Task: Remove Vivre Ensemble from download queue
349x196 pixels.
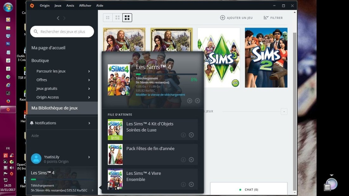Action: [x=191, y=185]
